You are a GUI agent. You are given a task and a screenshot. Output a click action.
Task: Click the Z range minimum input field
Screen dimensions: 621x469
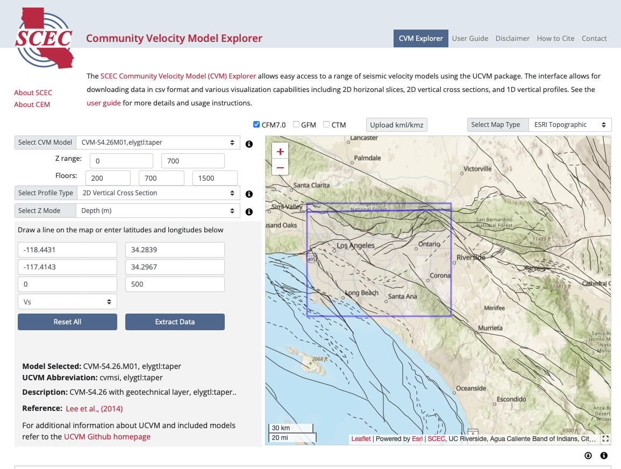coord(121,161)
